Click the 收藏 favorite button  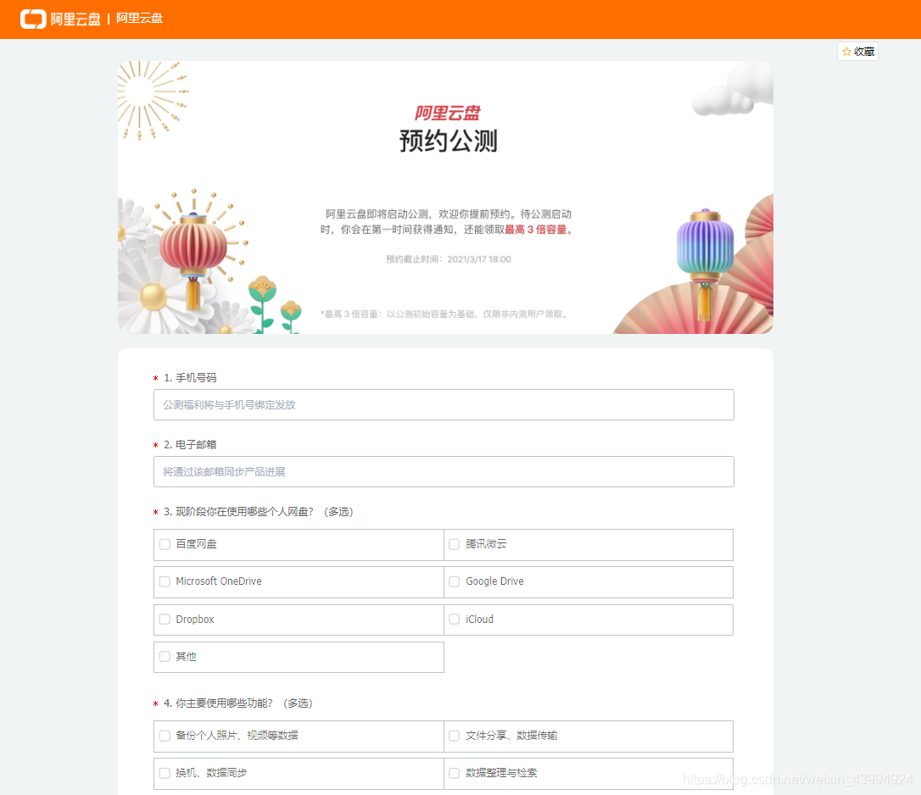pyautogui.click(x=857, y=52)
